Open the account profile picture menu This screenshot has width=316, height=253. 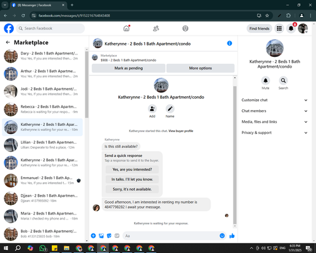point(303,28)
